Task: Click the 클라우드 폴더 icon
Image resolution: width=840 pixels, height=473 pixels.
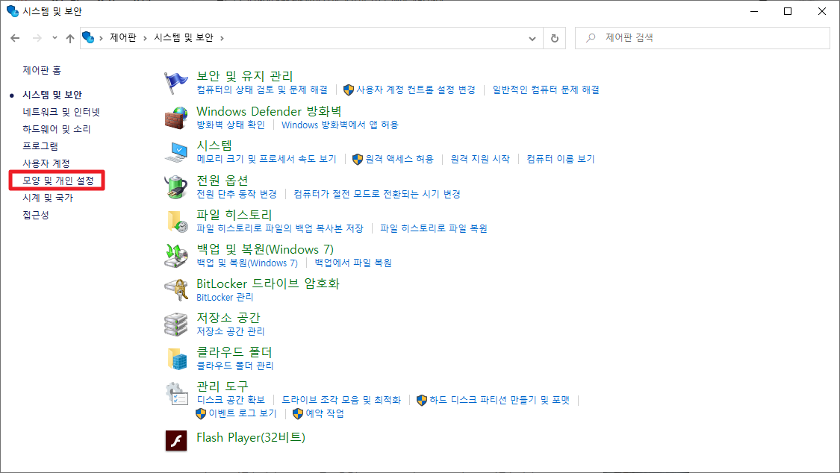Action: pyautogui.click(x=175, y=359)
